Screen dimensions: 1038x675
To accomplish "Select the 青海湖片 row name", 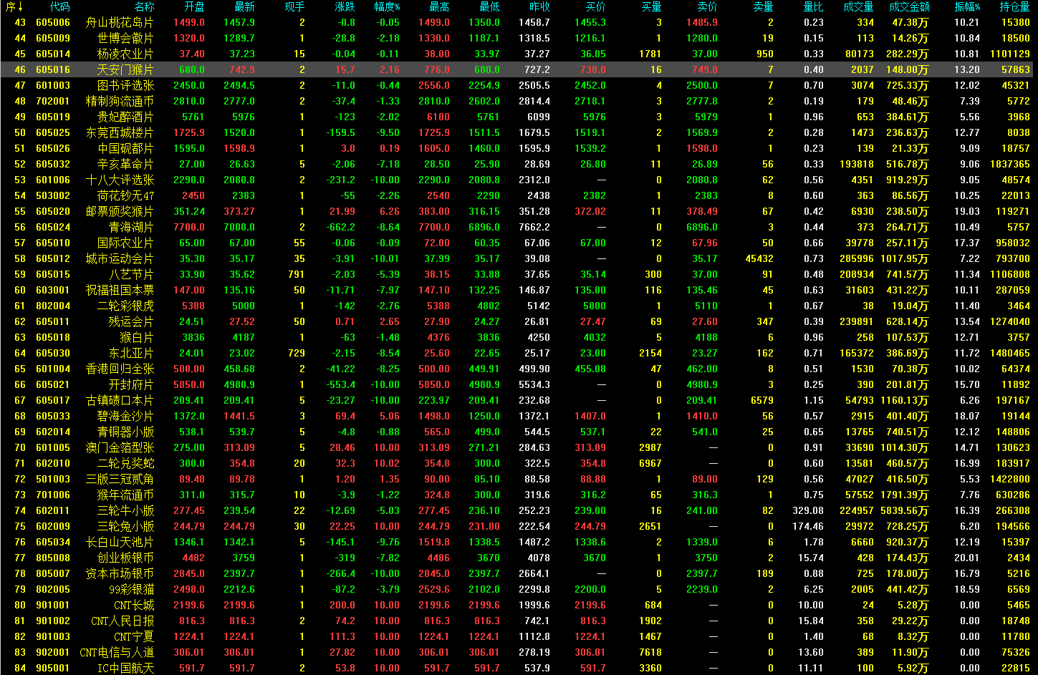I will (131, 227).
